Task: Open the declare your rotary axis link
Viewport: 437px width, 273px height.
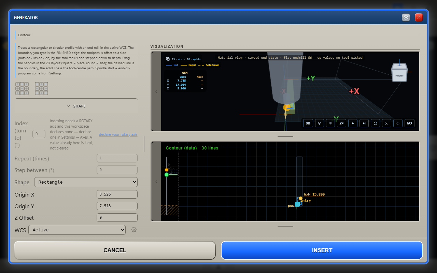Action: 118,134
